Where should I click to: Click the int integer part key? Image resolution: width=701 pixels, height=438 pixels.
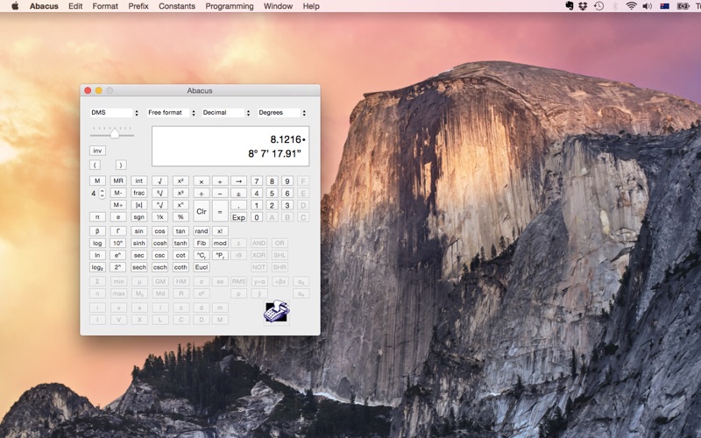point(139,181)
